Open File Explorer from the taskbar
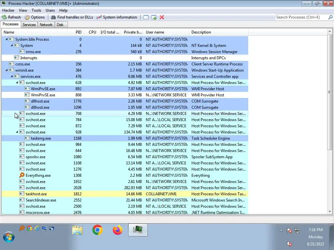This screenshot has height=250, width=334. (x=77, y=230)
